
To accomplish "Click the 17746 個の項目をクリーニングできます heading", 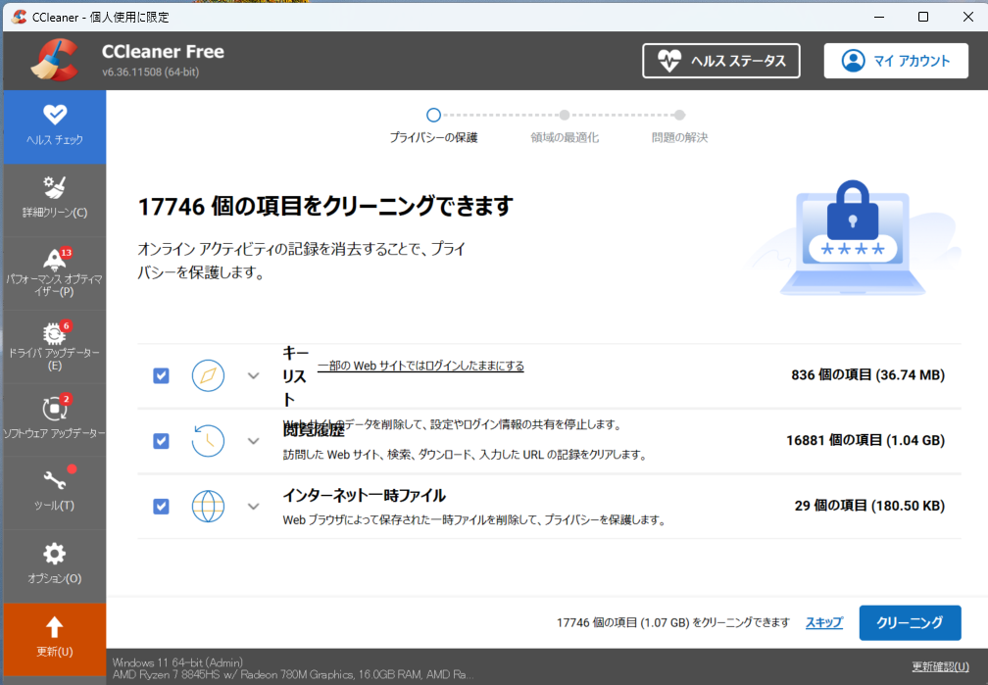I will pos(325,206).
